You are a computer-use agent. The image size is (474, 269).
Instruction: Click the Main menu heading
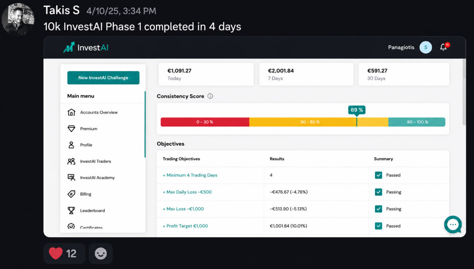point(81,96)
